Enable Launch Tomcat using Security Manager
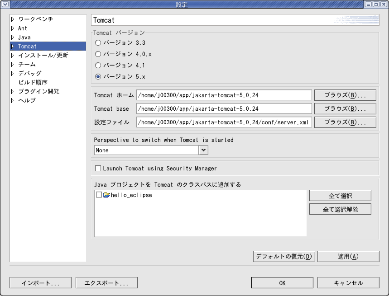 pyautogui.click(x=98, y=168)
